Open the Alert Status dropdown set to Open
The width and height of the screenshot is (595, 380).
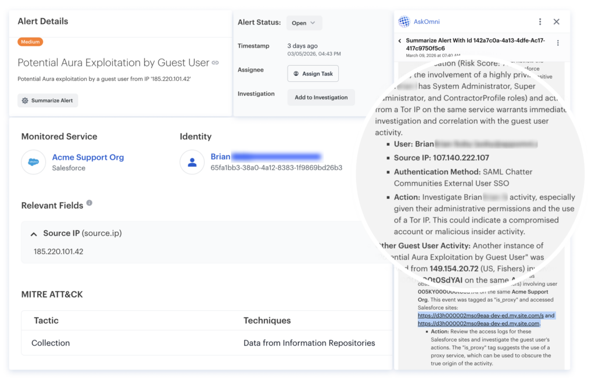(304, 23)
